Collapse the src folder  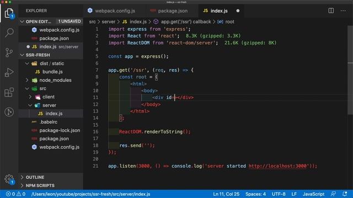pos(51,89)
